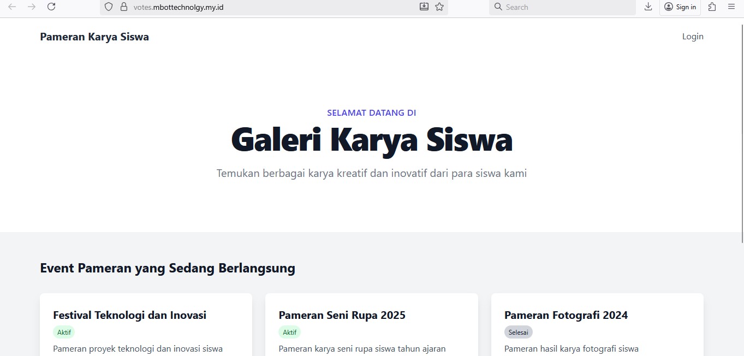Open the browser application menu

click(x=731, y=7)
